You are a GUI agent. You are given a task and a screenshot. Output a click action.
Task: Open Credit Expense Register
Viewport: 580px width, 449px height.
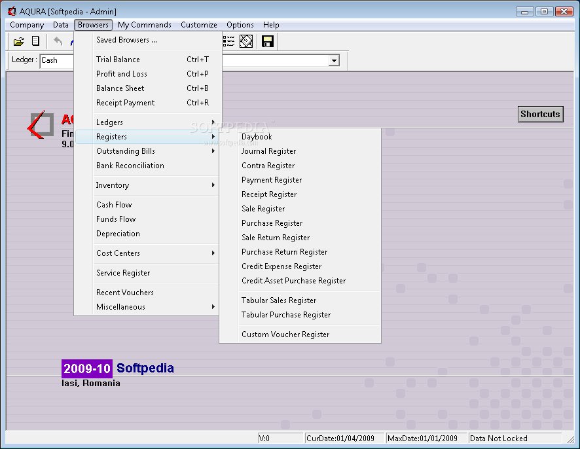coord(300,266)
